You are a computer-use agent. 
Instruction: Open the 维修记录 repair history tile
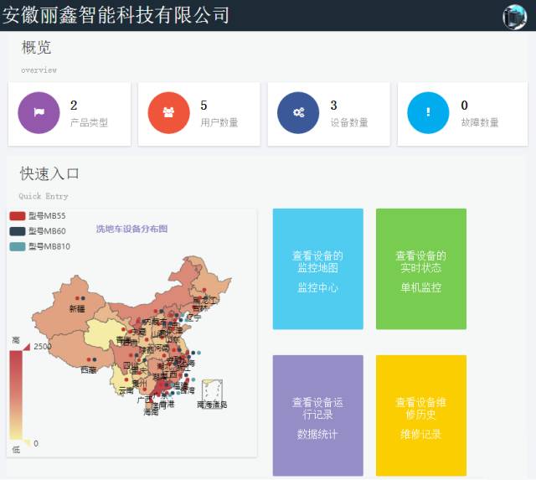click(420, 415)
